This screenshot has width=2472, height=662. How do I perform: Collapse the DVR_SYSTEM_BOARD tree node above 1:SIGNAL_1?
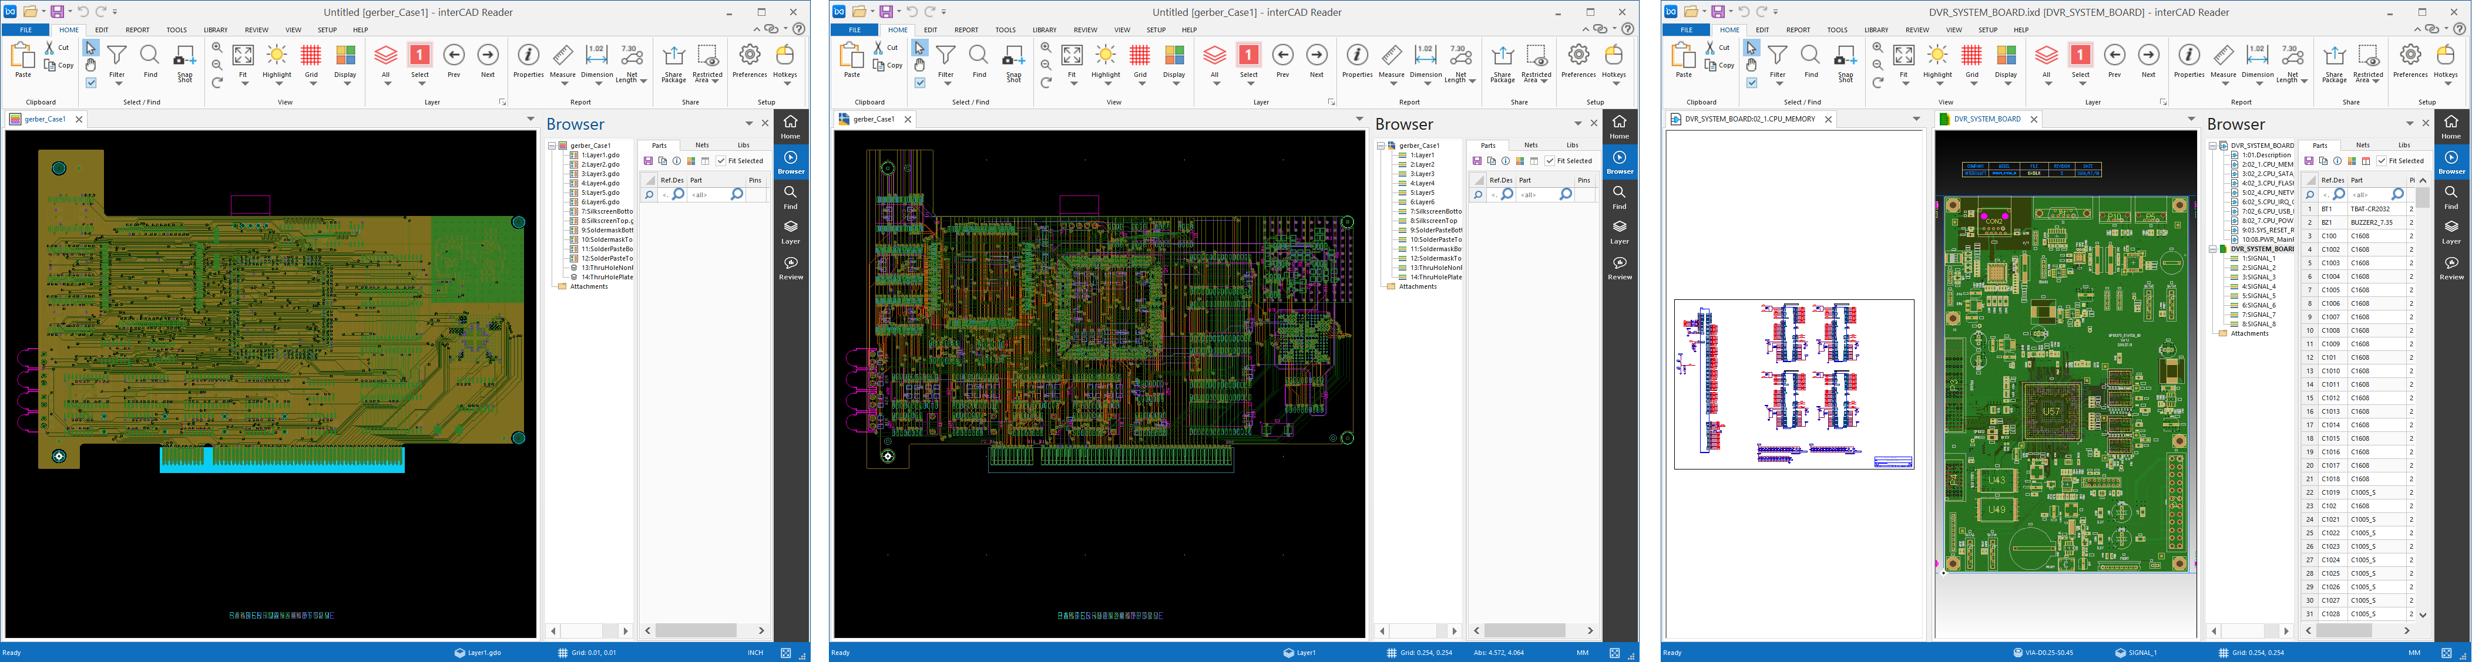point(2212,249)
